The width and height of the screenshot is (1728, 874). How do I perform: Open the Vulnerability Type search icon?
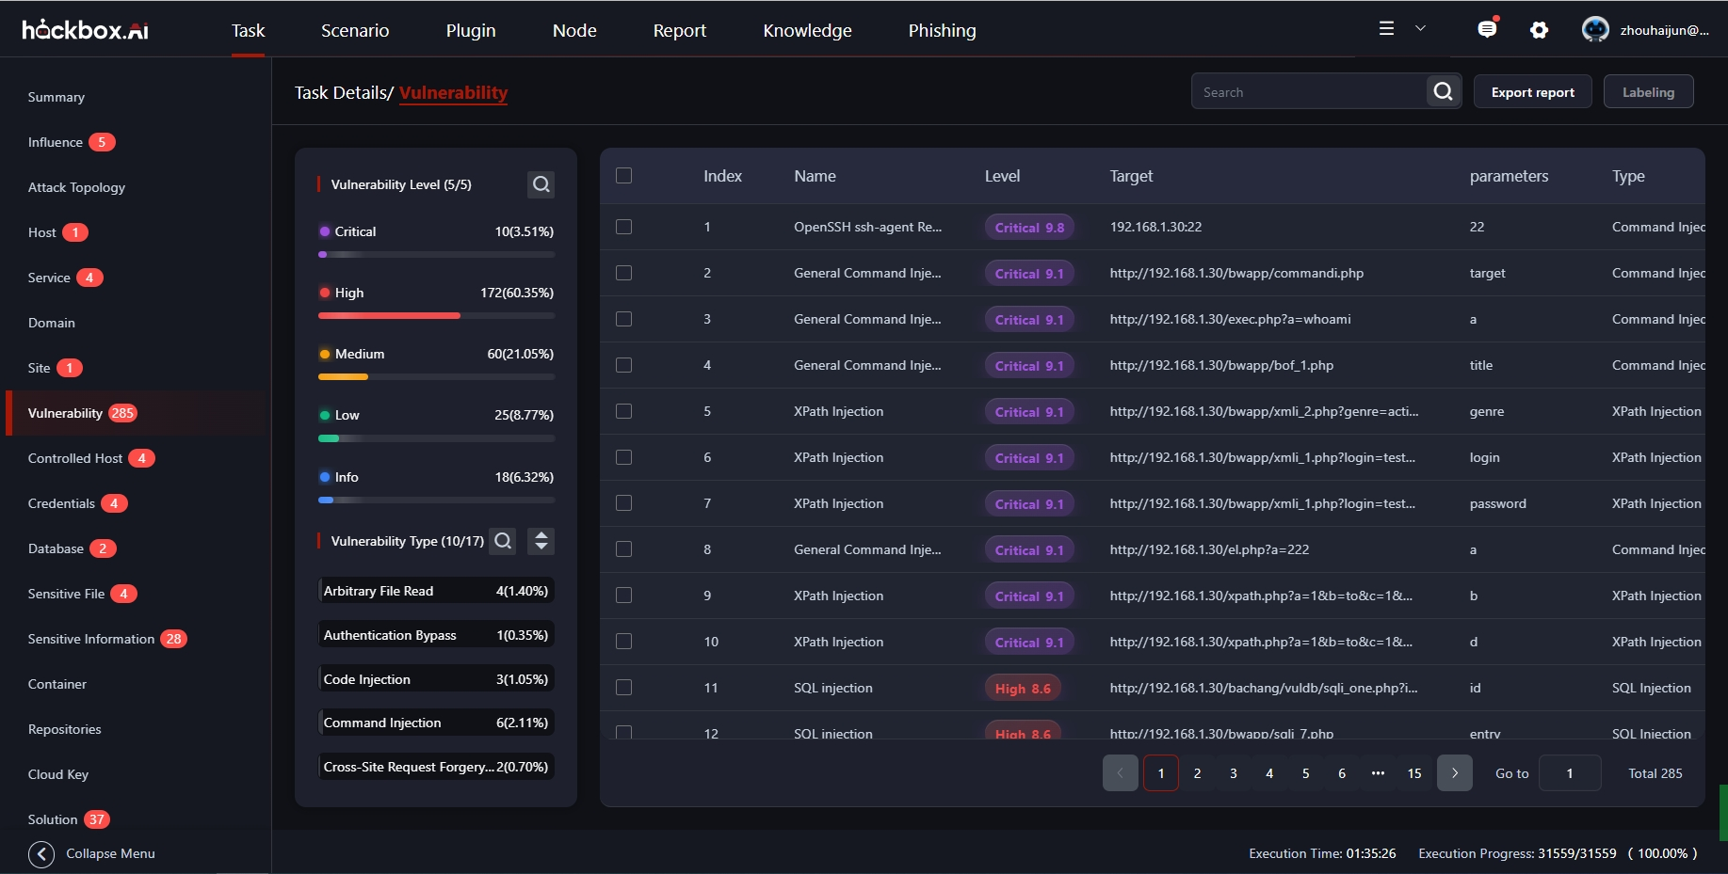tap(502, 541)
